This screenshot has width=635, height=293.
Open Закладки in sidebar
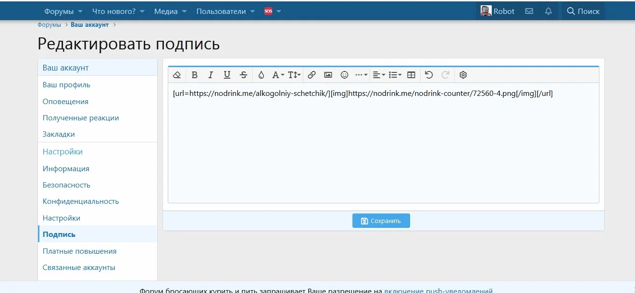pos(59,134)
